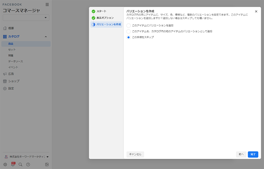Image resolution: width=264 pixels, height=169 pixels.
Task: Close the バリエーションを作成 dialog
Action: click(x=256, y=11)
